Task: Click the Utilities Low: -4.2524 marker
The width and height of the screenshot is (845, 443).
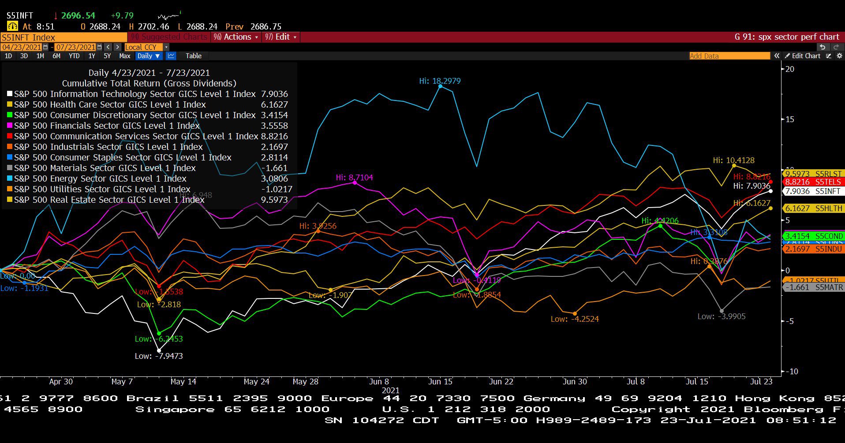Action: (x=575, y=313)
